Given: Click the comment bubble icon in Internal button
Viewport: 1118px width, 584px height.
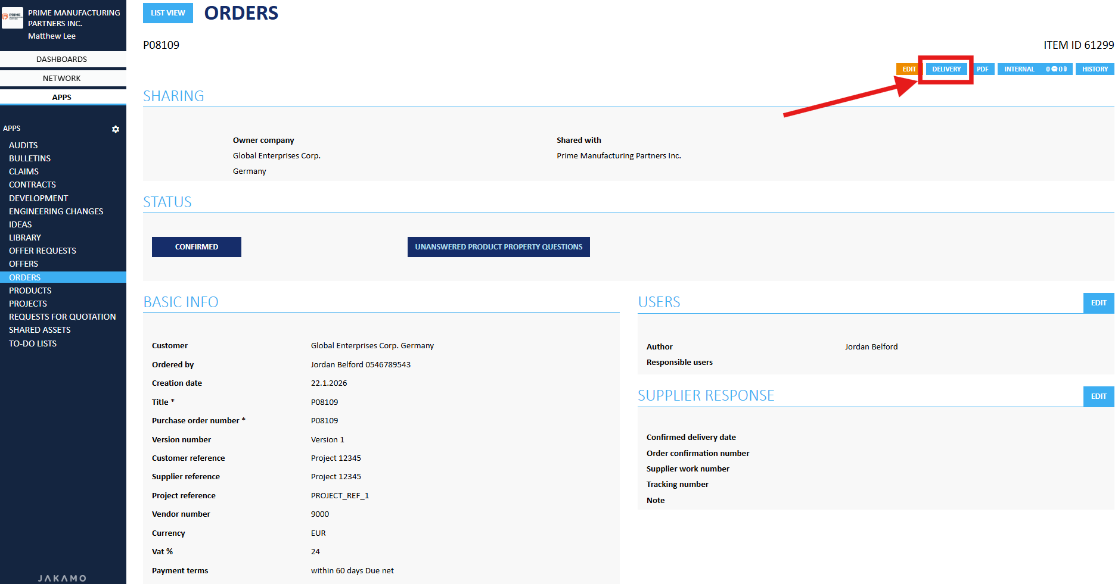Looking at the screenshot, I should (x=1055, y=69).
